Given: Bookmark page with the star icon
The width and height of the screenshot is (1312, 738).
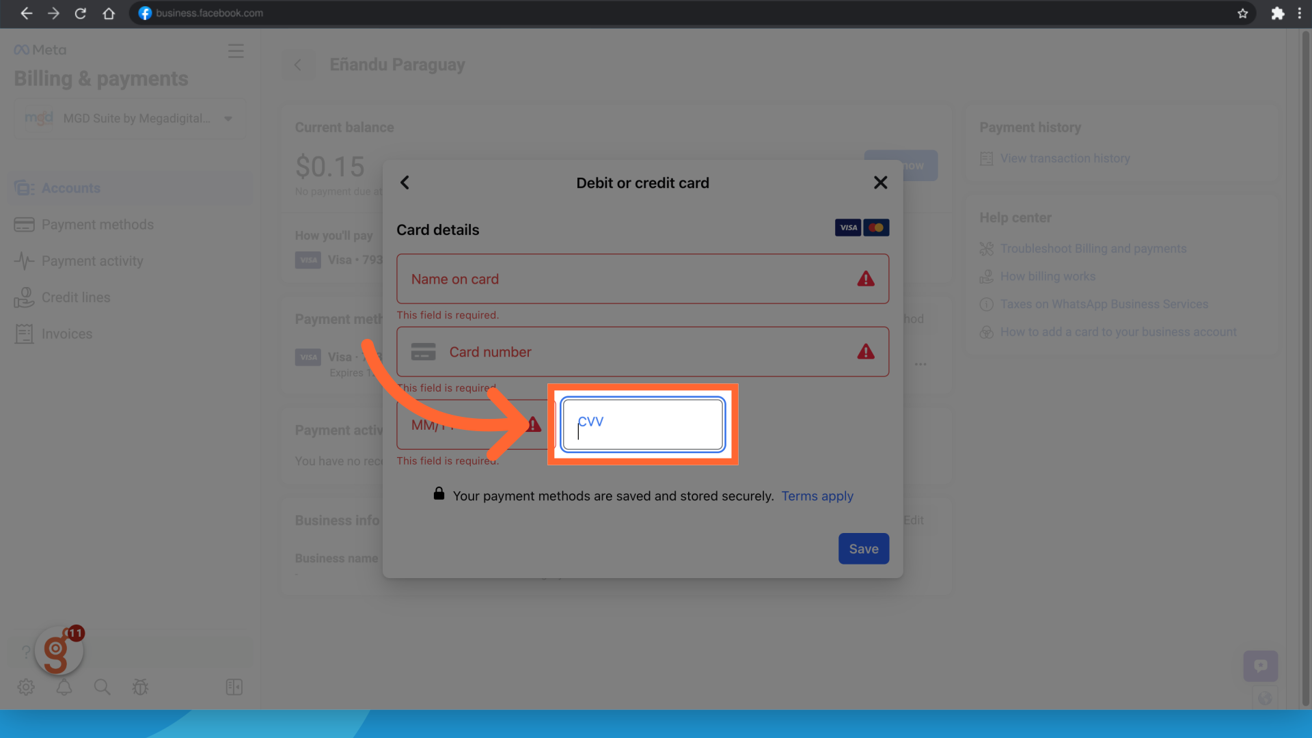Looking at the screenshot, I should pos(1242,13).
